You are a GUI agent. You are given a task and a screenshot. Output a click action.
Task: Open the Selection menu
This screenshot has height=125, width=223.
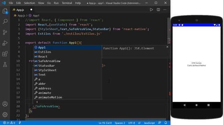pos(29,3)
